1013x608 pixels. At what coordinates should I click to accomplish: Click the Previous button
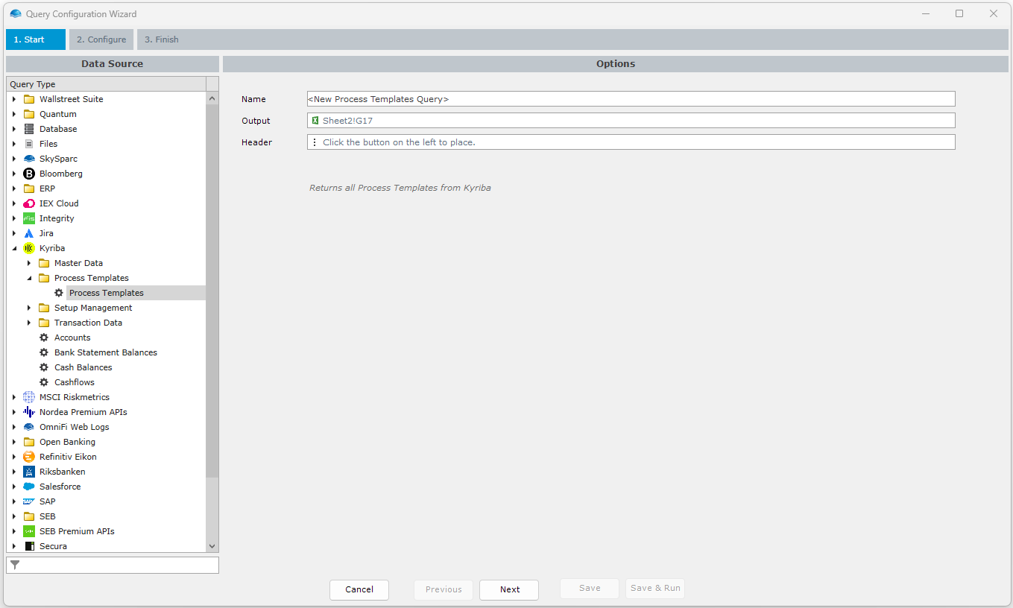[x=444, y=589]
